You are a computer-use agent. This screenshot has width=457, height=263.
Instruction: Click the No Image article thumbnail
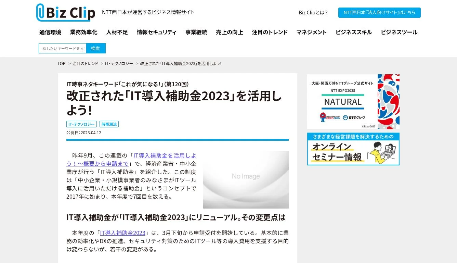click(246, 180)
